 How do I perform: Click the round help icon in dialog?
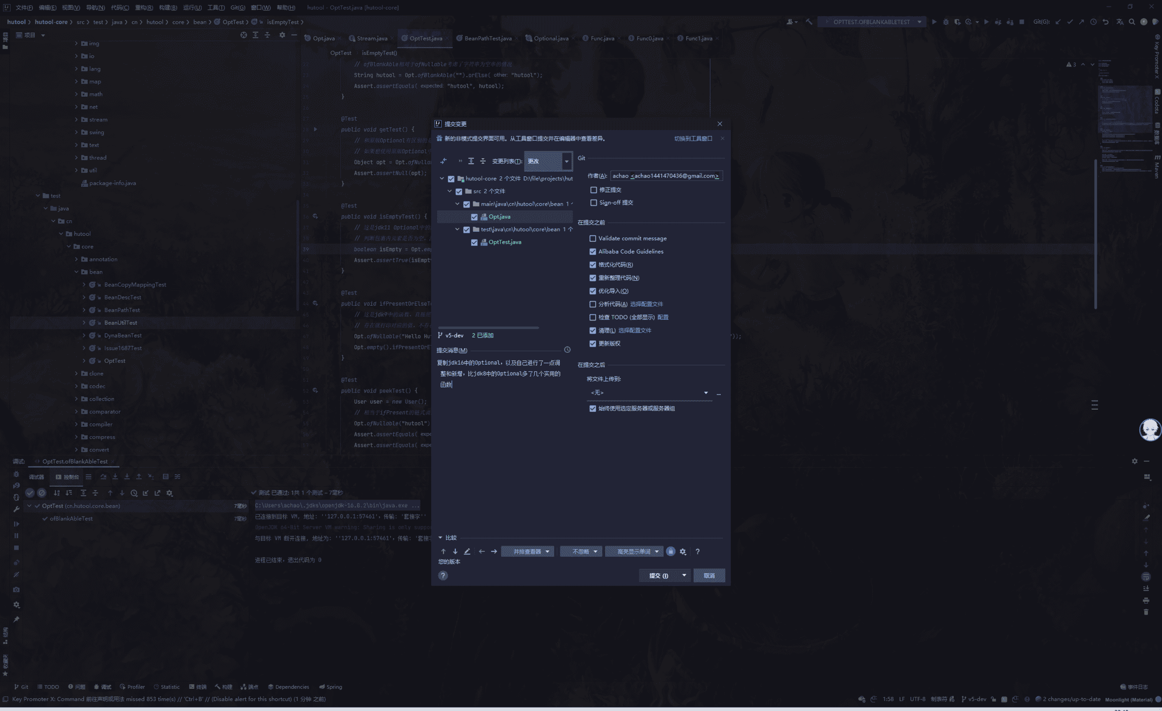pyautogui.click(x=443, y=575)
